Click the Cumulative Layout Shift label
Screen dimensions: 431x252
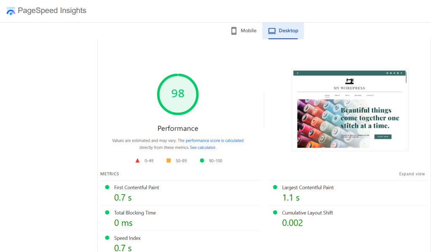tap(307, 213)
